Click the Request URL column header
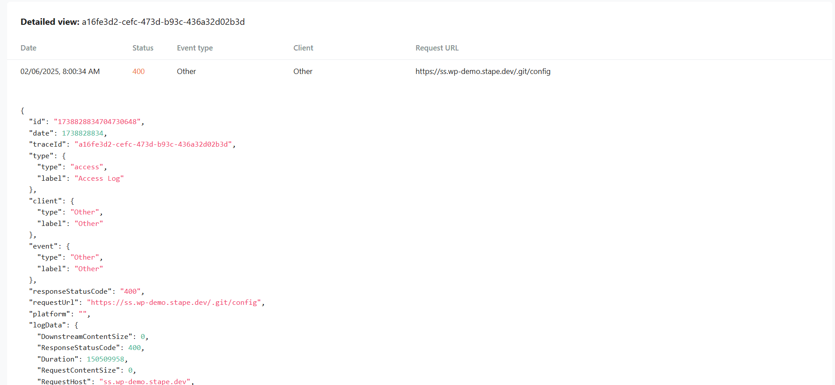Viewport: 835px width, 385px height. point(437,48)
